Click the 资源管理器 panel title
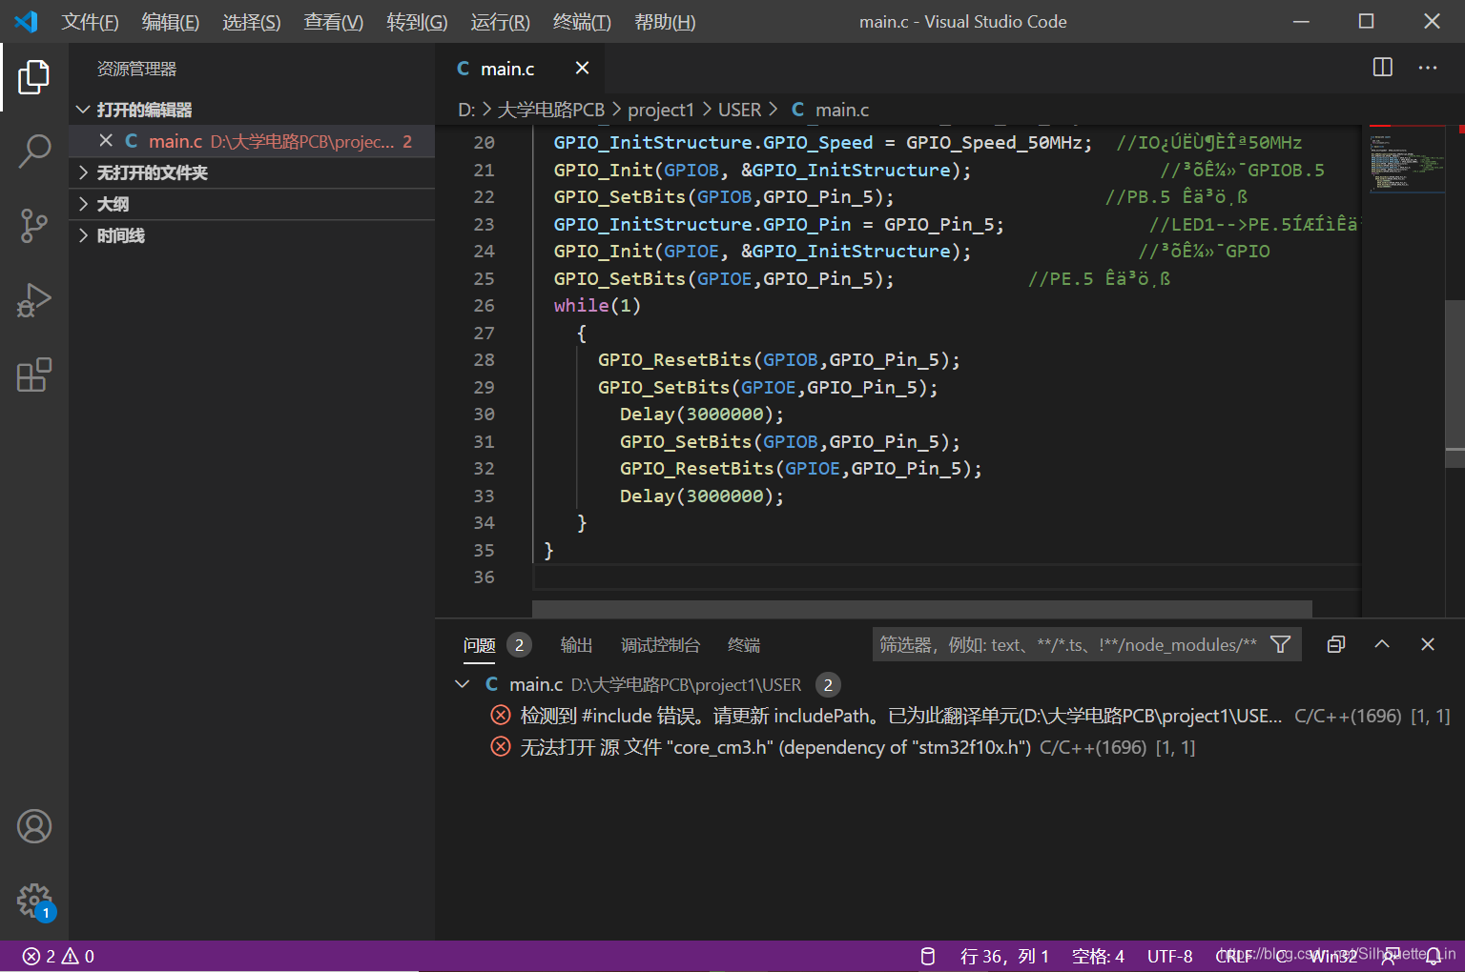Screen dimensions: 1465x972 (x=136, y=69)
